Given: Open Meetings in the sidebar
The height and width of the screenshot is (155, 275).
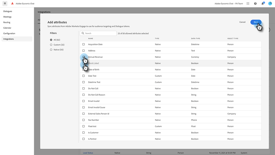Looking at the screenshot, I should coord(17,17).
